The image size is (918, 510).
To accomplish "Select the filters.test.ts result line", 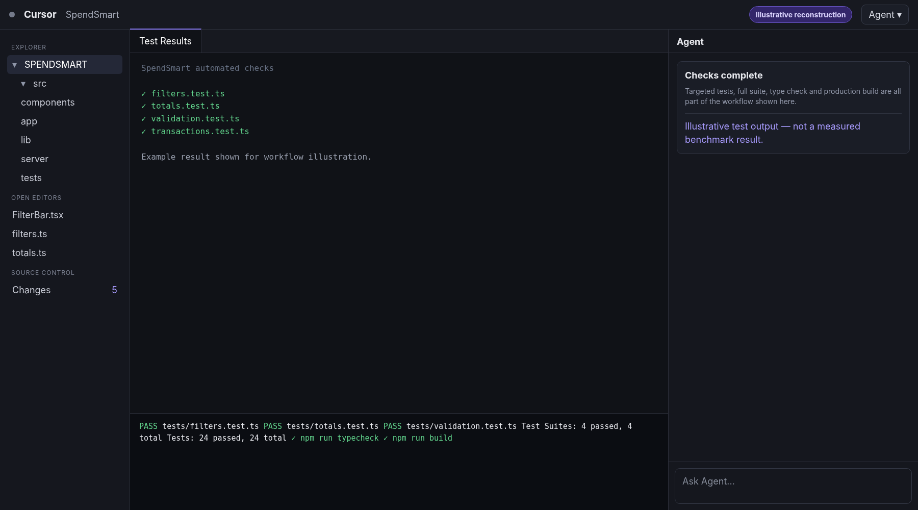I will click(183, 94).
